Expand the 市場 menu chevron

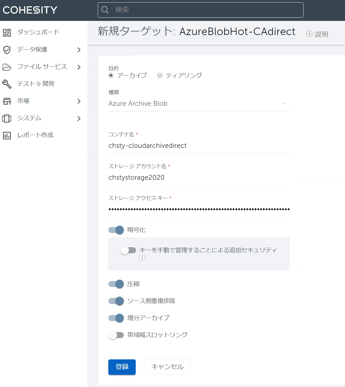[79, 101]
